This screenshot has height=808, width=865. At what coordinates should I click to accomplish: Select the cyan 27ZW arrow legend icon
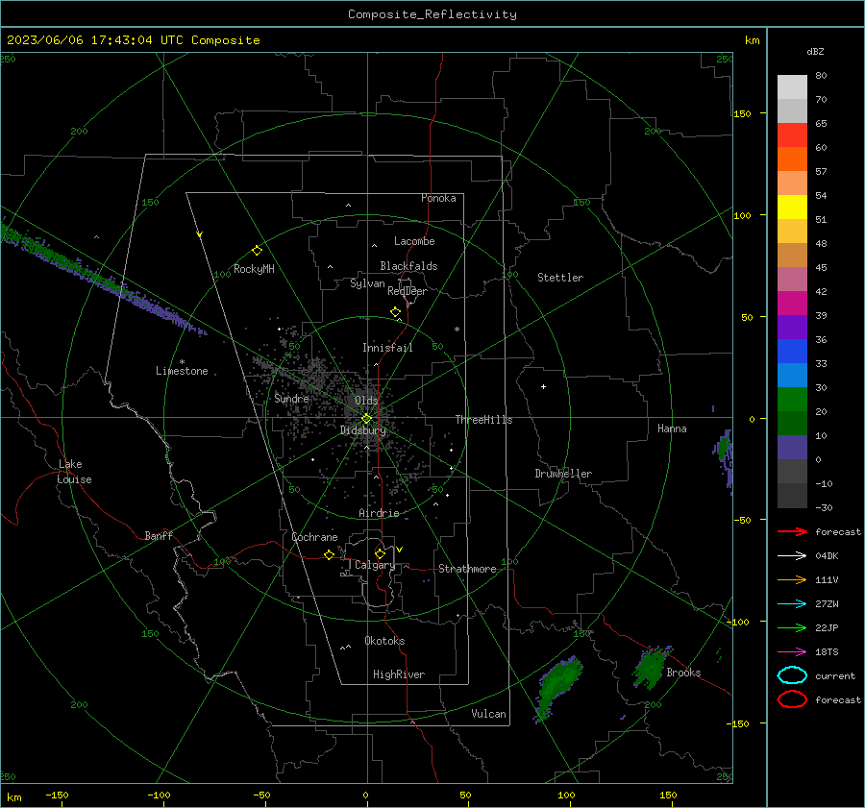[792, 604]
